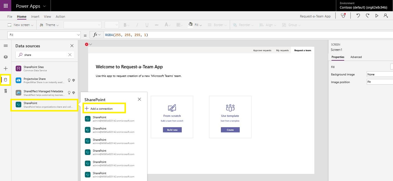This screenshot has height=181, width=393.
Task: Open the Image position Fit dropdown
Action: (380, 82)
